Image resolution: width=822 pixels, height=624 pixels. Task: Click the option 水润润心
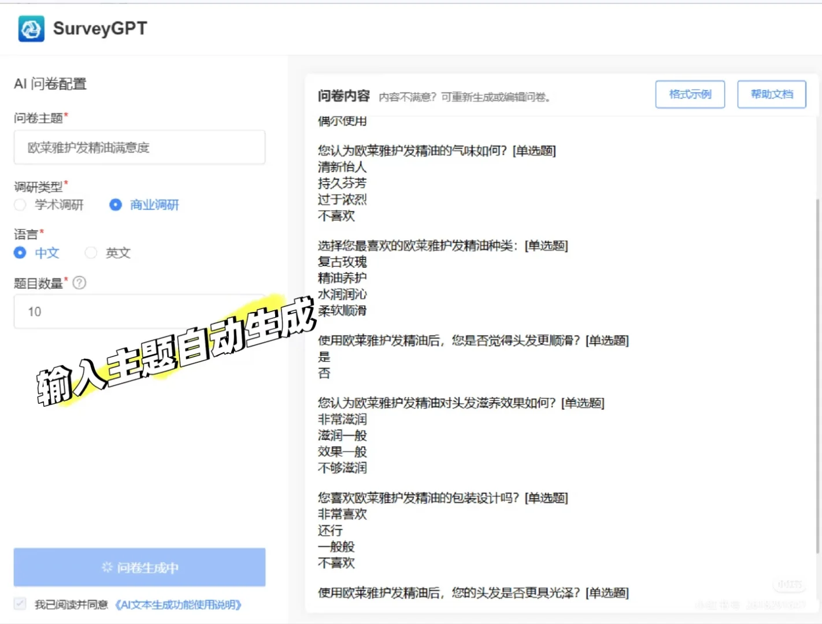[342, 294]
